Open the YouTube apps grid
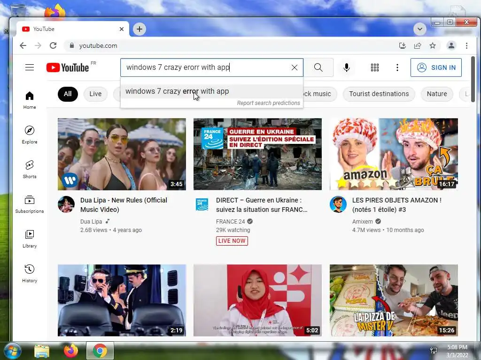Image resolution: width=481 pixels, height=360 pixels. pyautogui.click(x=374, y=67)
